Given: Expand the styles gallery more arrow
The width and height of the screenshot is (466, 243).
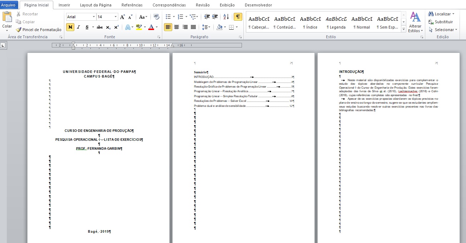Looking at the screenshot, I should [x=404, y=30].
